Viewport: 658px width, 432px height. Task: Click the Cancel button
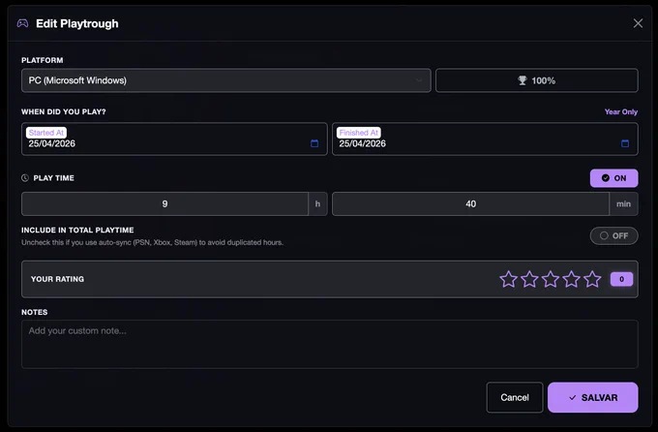click(x=515, y=397)
